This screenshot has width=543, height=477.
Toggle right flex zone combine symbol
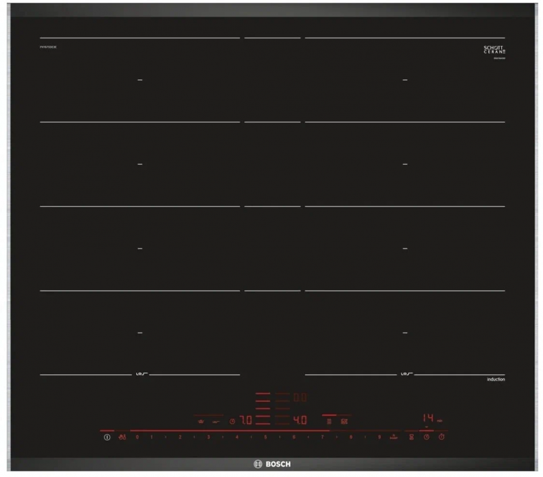click(x=405, y=374)
